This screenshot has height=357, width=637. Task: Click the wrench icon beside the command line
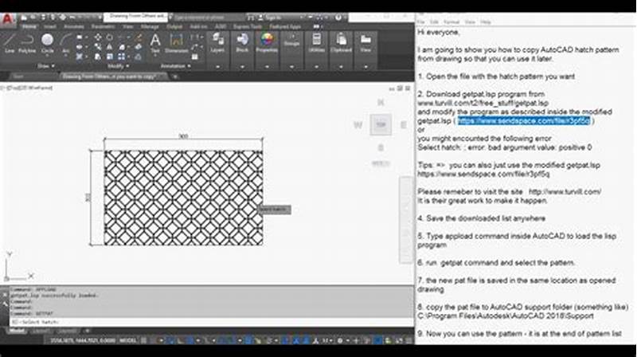tap(5, 304)
